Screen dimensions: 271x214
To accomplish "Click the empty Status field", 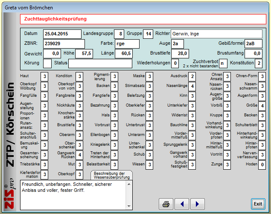I will click(100, 64).
